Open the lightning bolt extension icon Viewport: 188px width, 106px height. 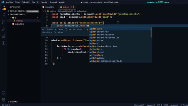coord(4,43)
